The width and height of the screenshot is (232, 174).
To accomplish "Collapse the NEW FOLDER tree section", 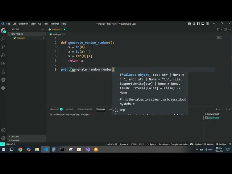I will point(27,34).
